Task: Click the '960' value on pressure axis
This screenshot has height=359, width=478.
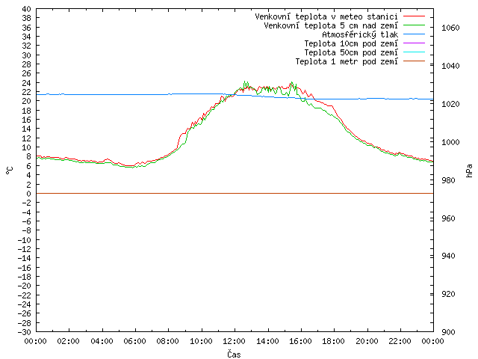Action: click(x=448, y=218)
